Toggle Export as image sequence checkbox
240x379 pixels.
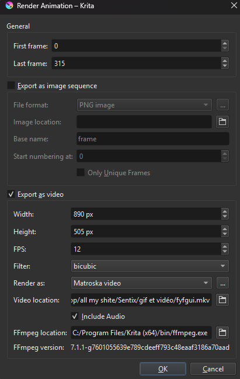click(x=11, y=86)
